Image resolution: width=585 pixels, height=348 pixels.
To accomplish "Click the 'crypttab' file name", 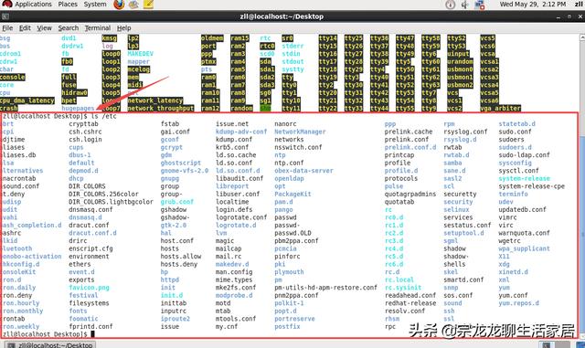I will point(83,124).
